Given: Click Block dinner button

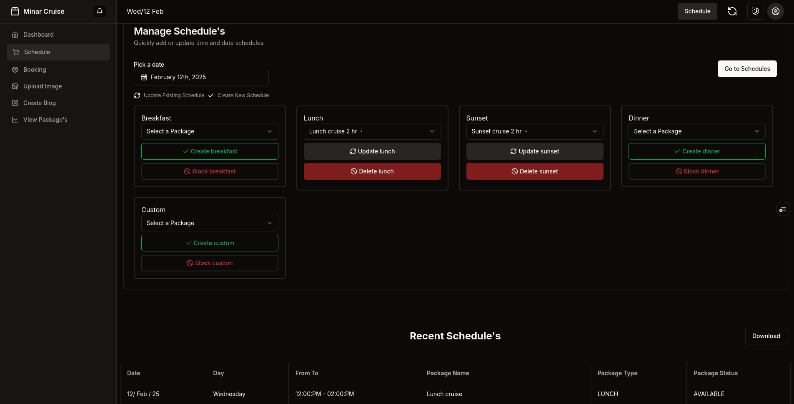Looking at the screenshot, I should point(696,171).
